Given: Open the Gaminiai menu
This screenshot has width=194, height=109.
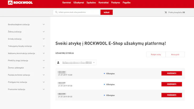Looking at the screenshot, I should pos(67,3).
